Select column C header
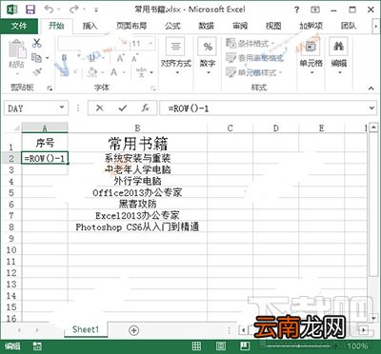This screenshot has height=354, width=381. tap(231, 128)
